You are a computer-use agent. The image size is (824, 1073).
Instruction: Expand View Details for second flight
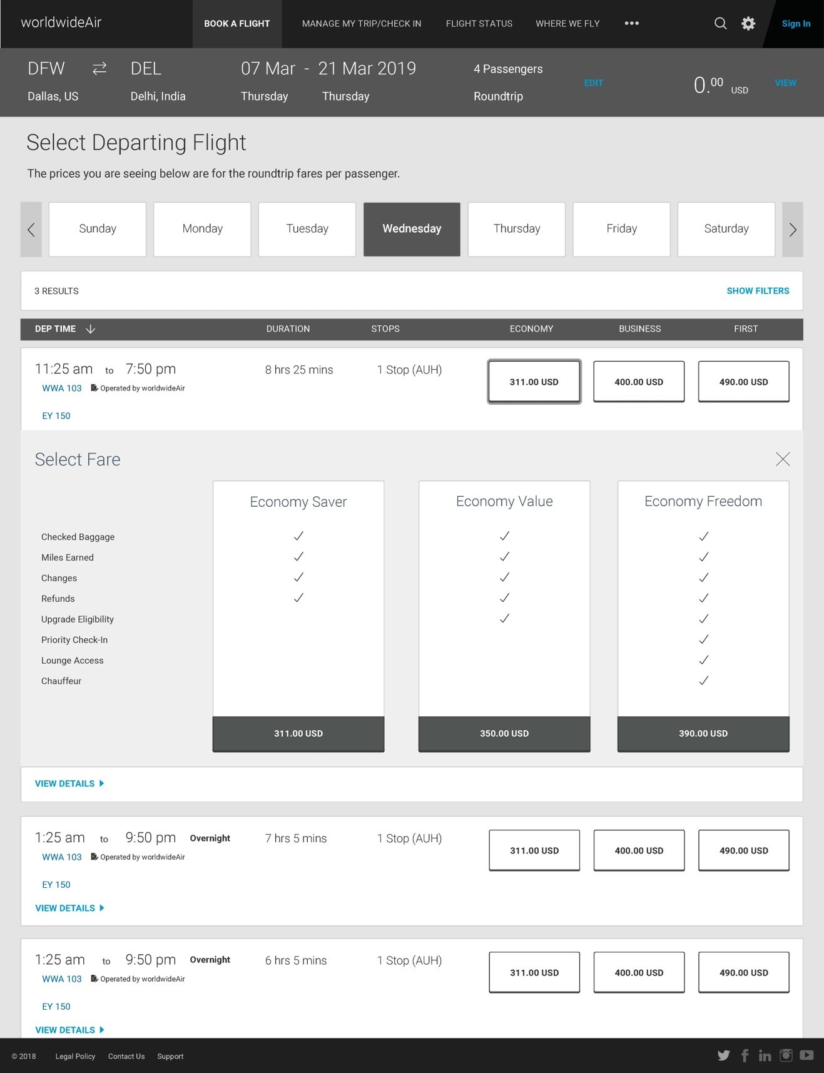pos(69,908)
